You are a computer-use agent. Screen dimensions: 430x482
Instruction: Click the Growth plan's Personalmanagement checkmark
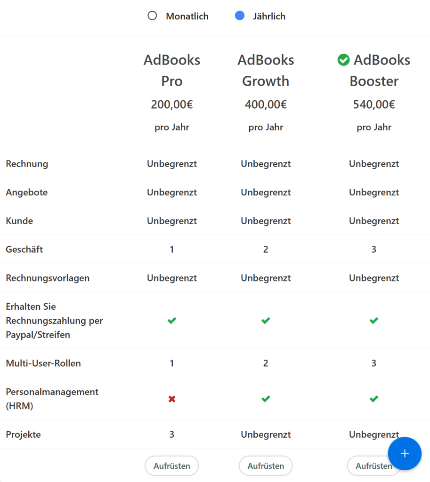tap(266, 399)
